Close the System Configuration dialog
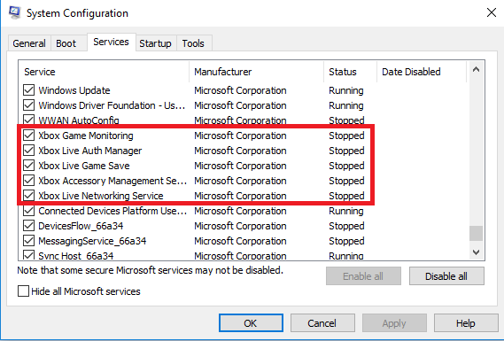The height and width of the screenshot is (341, 504). [x=491, y=13]
